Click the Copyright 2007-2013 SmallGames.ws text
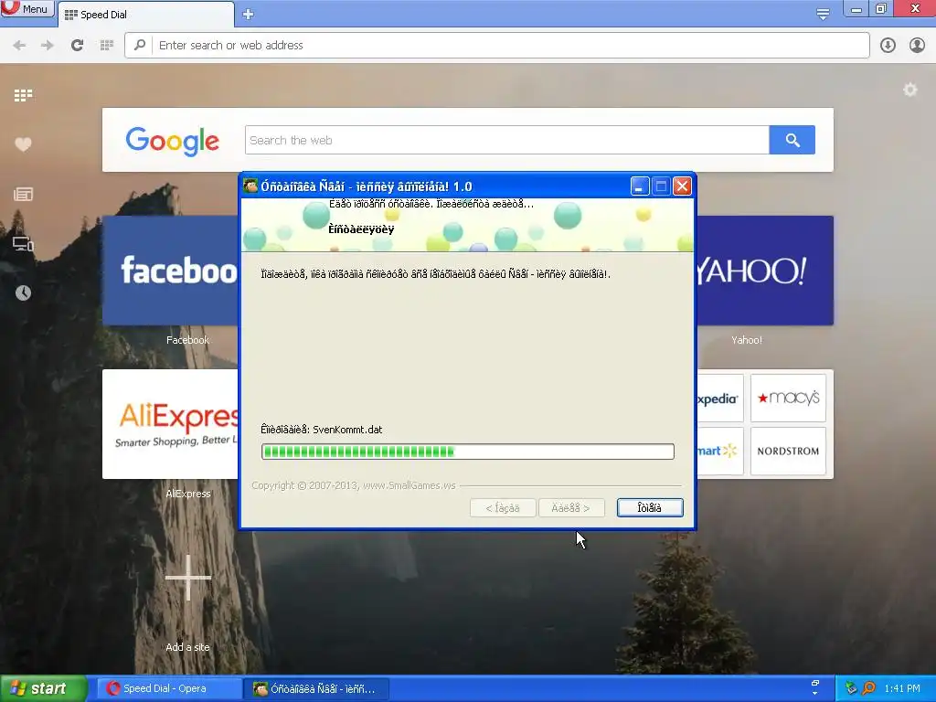Image resolution: width=936 pixels, height=702 pixels. point(354,486)
